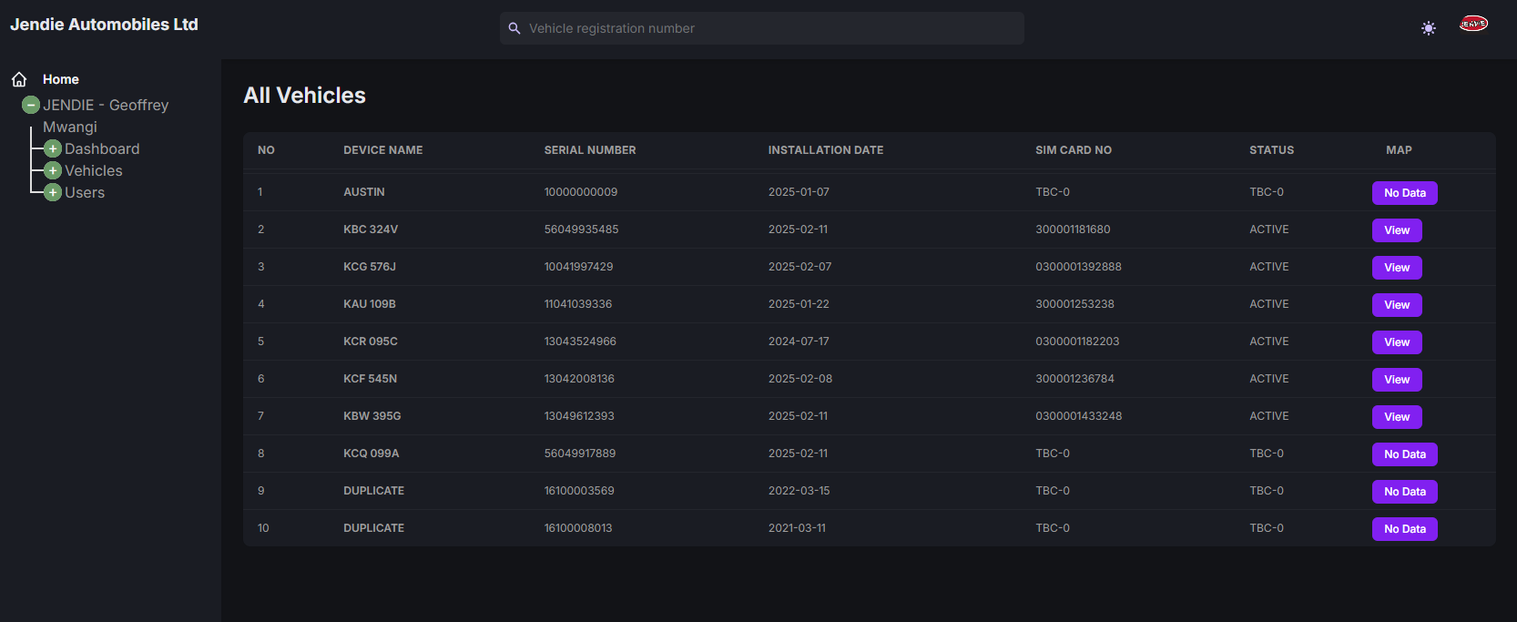Toggle the light/dark theme sun icon
The height and width of the screenshot is (622, 1517).
[1429, 28]
